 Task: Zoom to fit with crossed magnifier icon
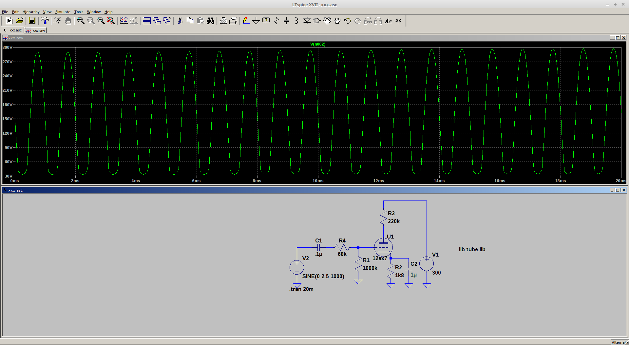(x=111, y=21)
